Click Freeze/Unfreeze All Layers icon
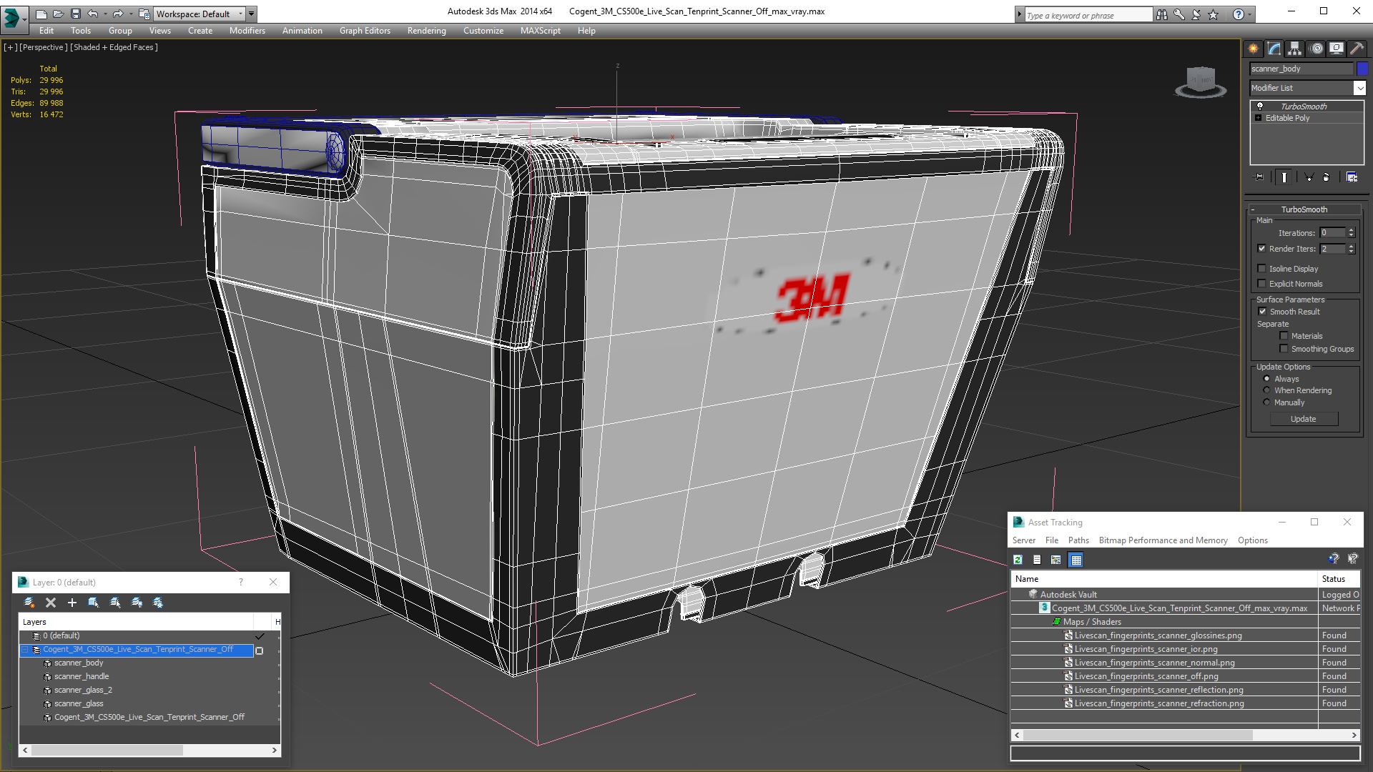This screenshot has height=772, width=1373. (158, 603)
